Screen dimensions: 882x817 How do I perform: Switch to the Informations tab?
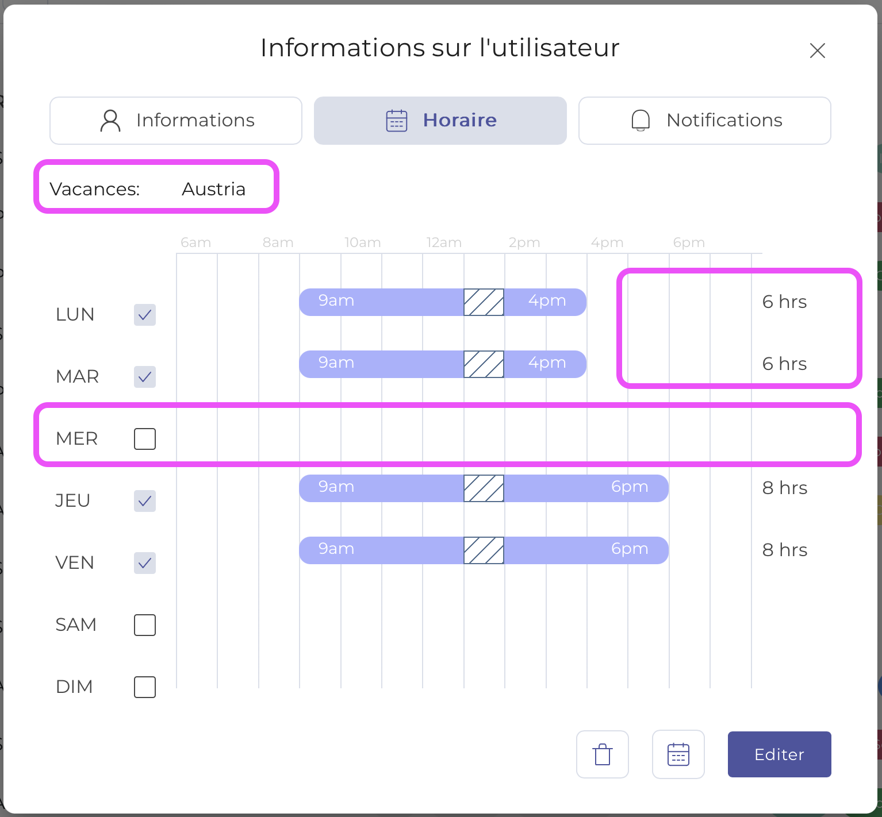click(x=175, y=120)
